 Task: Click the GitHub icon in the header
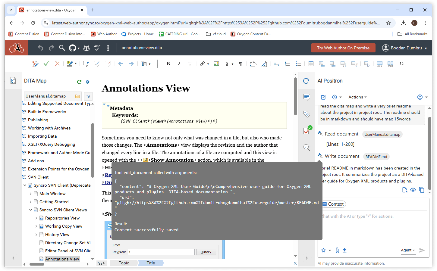[73, 48]
